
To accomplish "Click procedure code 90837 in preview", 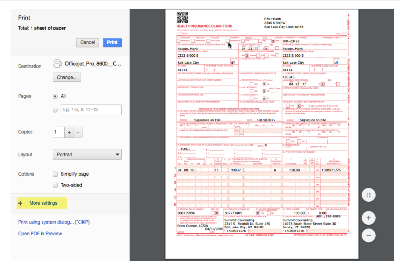I will click(236, 170).
